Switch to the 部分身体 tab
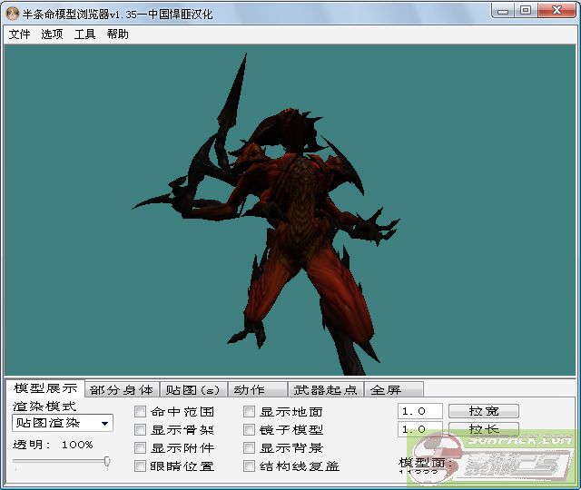This screenshot has height=490, width=581. 122,390
